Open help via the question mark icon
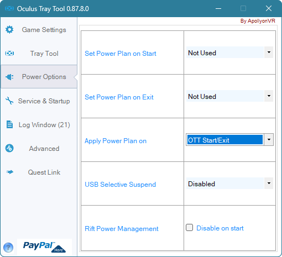282x257 pixels. pyautogui.click(x=8, y=248)
